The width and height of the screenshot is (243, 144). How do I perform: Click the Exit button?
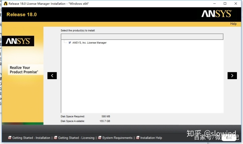coord(229,138)
